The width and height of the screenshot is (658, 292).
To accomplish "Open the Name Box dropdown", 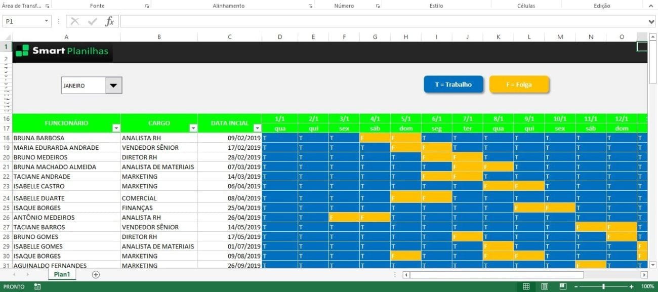I will tap(47, 21).
